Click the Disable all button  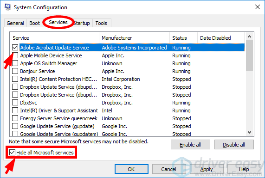point(234,145)
